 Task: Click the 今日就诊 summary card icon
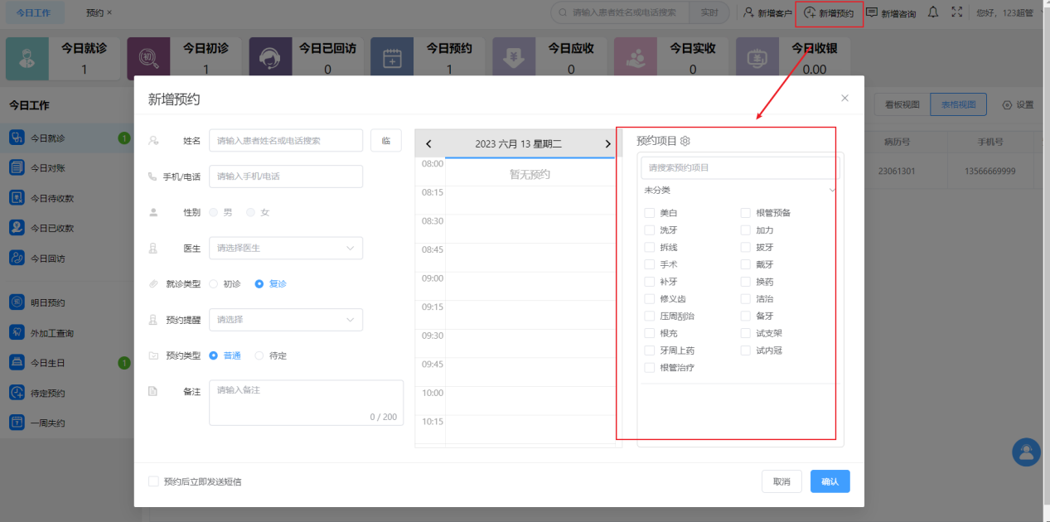[x=27, y=59]
